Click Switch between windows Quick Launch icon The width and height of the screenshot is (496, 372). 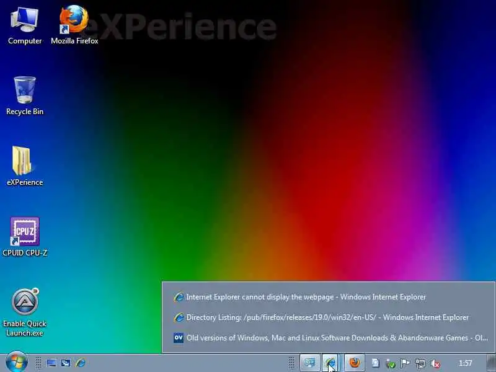point(66,363)
